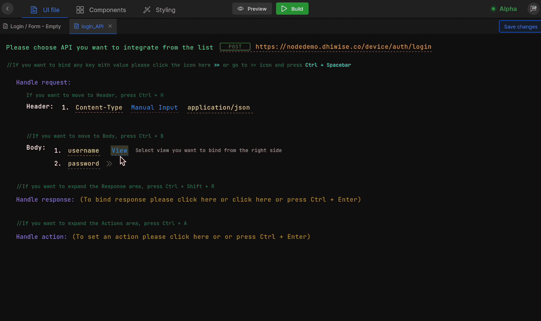541x321 pixels.
Task: Click the username body key
Action: pos(84,151)
